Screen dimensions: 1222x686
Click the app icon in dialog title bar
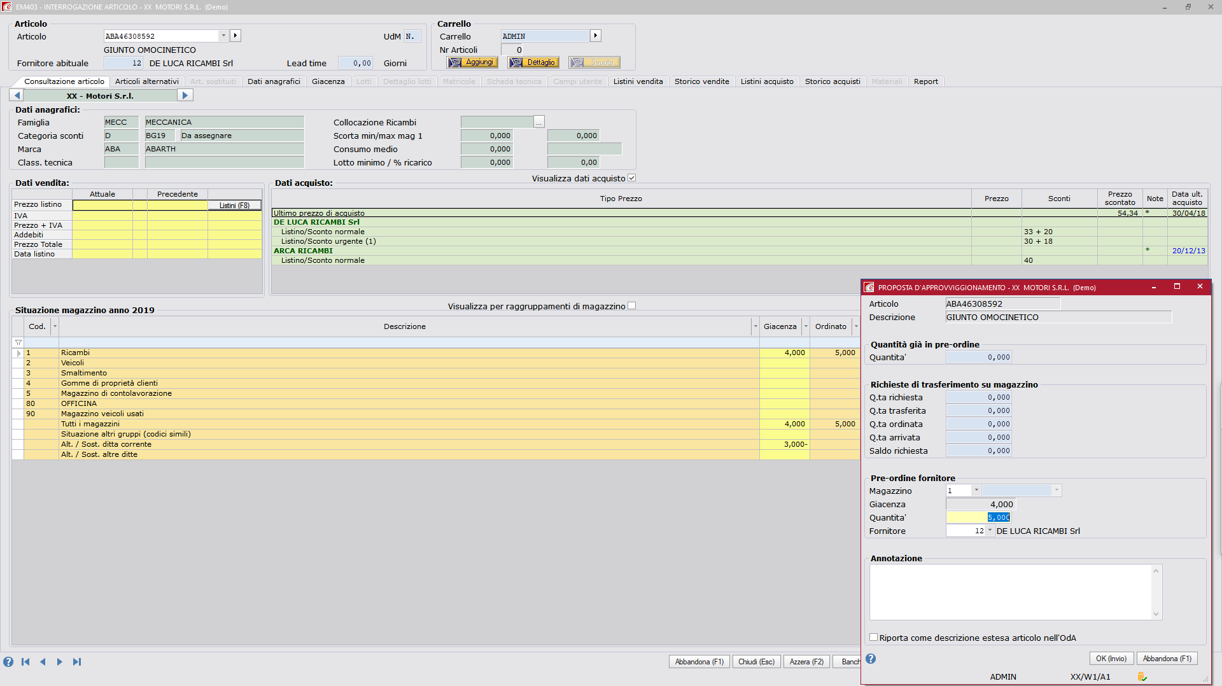[x=869, y=288]
